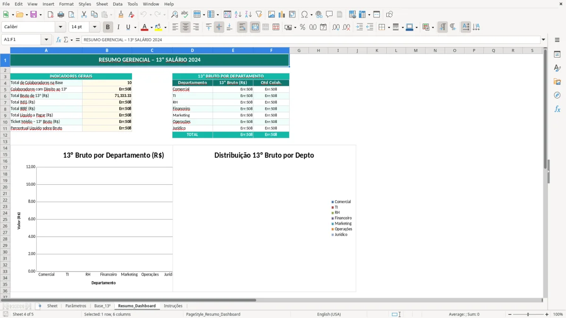Click Merge and Center Cells icon
Viewport: 566px width, 318px height.
[x=255, y=27]
